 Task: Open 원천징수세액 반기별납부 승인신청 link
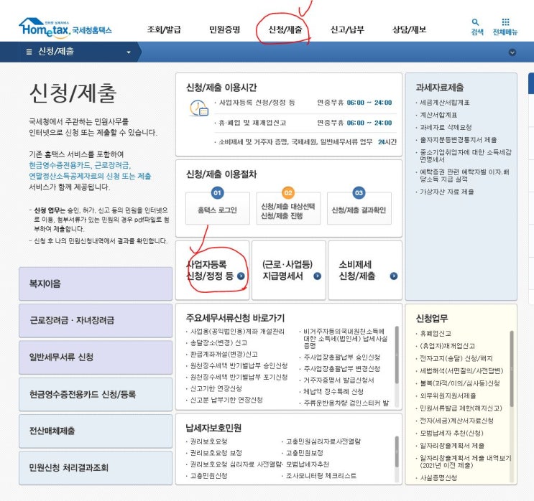(x=239, y=365)
